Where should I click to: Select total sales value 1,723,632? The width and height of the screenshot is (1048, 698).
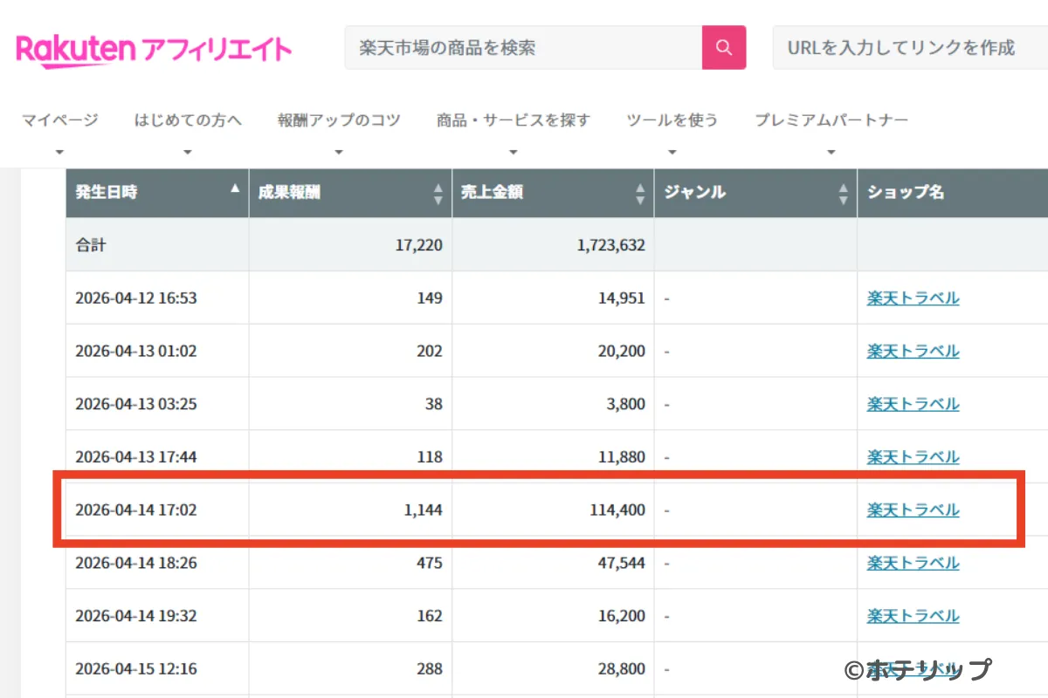610,246
